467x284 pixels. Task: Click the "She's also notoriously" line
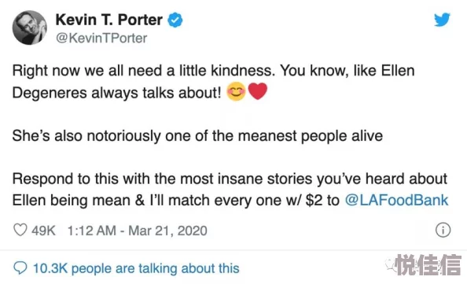[x=197, y=136]
